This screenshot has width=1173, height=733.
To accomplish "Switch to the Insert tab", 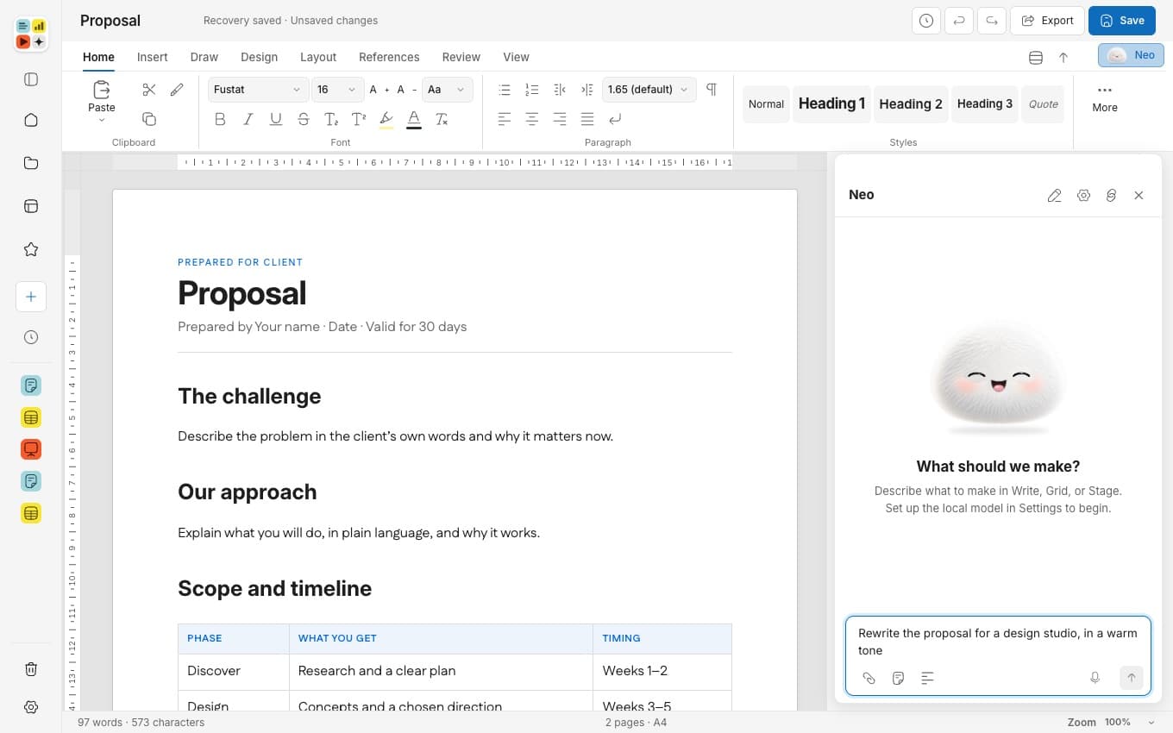I will tap(153, 57).
